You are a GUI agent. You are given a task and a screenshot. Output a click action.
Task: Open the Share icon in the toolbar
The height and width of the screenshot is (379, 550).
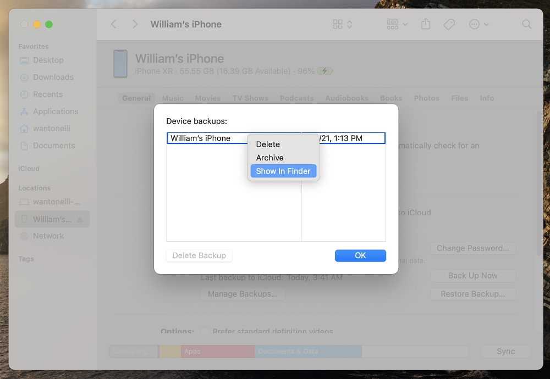pos(425,24)
